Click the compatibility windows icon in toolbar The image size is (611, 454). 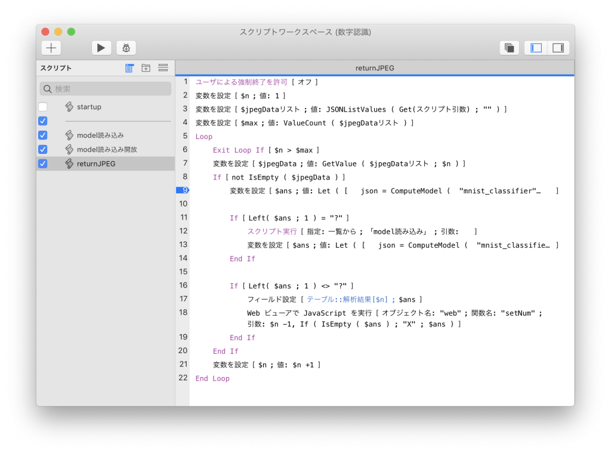click(510, 48)
